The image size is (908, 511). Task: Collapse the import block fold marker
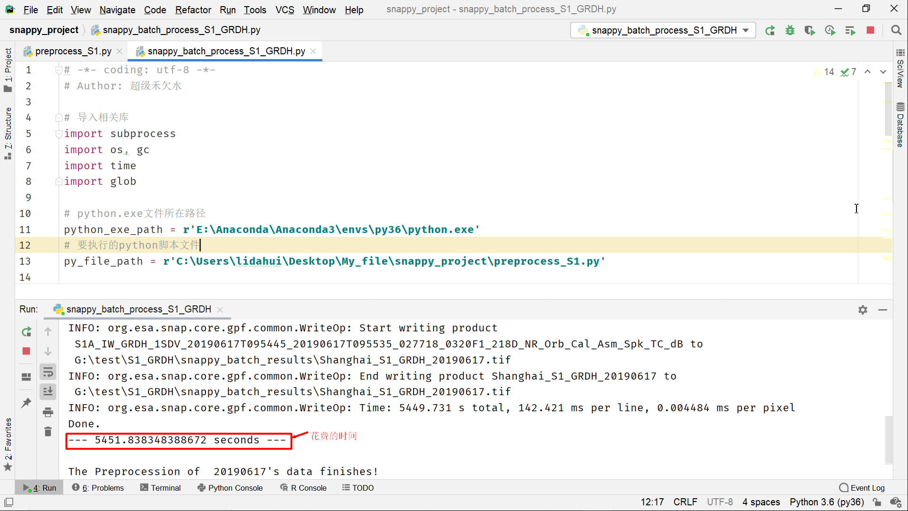59,134
